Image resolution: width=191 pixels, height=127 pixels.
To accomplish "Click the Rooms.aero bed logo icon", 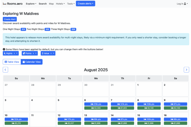I will [4, 4].
